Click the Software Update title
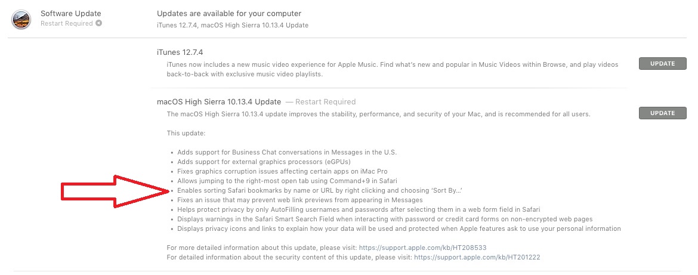 click(x=71, y=13)
